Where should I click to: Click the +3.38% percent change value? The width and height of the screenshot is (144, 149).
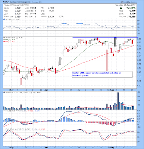pyautogui.click(x=131, y=8)
